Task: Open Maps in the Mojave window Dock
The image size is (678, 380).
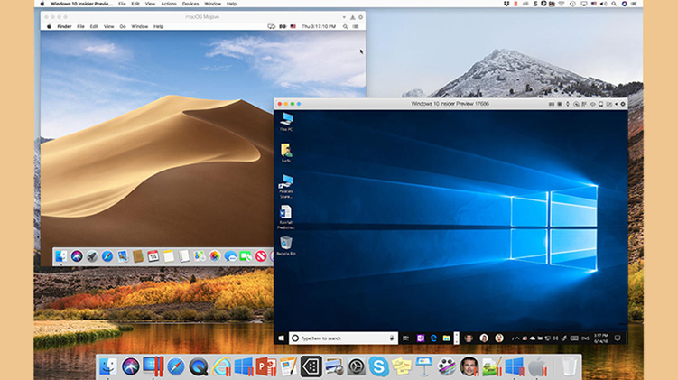Action: click(200, 256)
